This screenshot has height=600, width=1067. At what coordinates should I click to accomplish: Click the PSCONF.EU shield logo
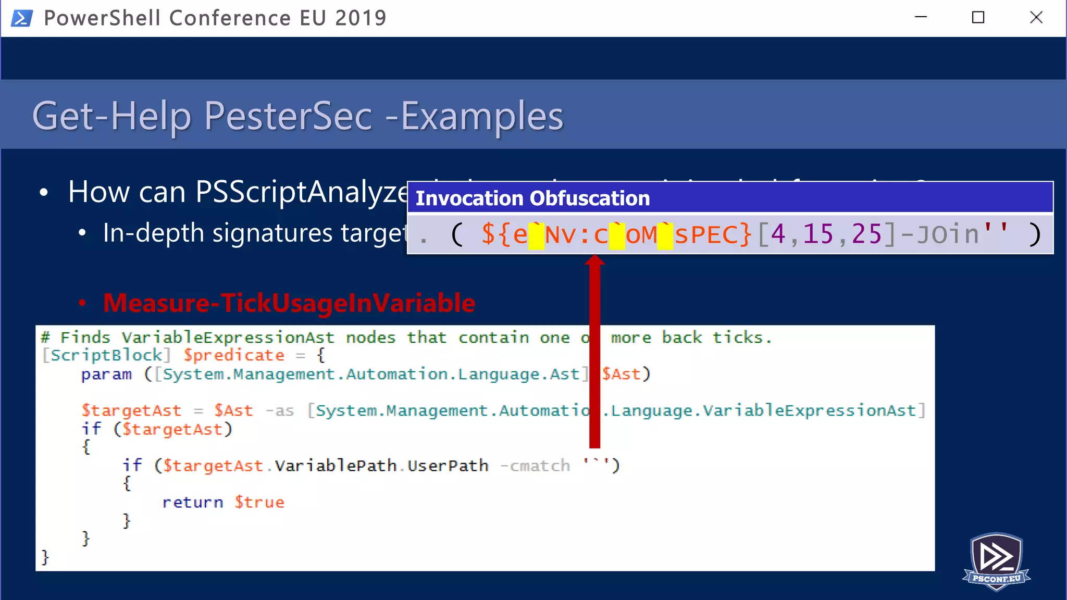tap(996, 562)
